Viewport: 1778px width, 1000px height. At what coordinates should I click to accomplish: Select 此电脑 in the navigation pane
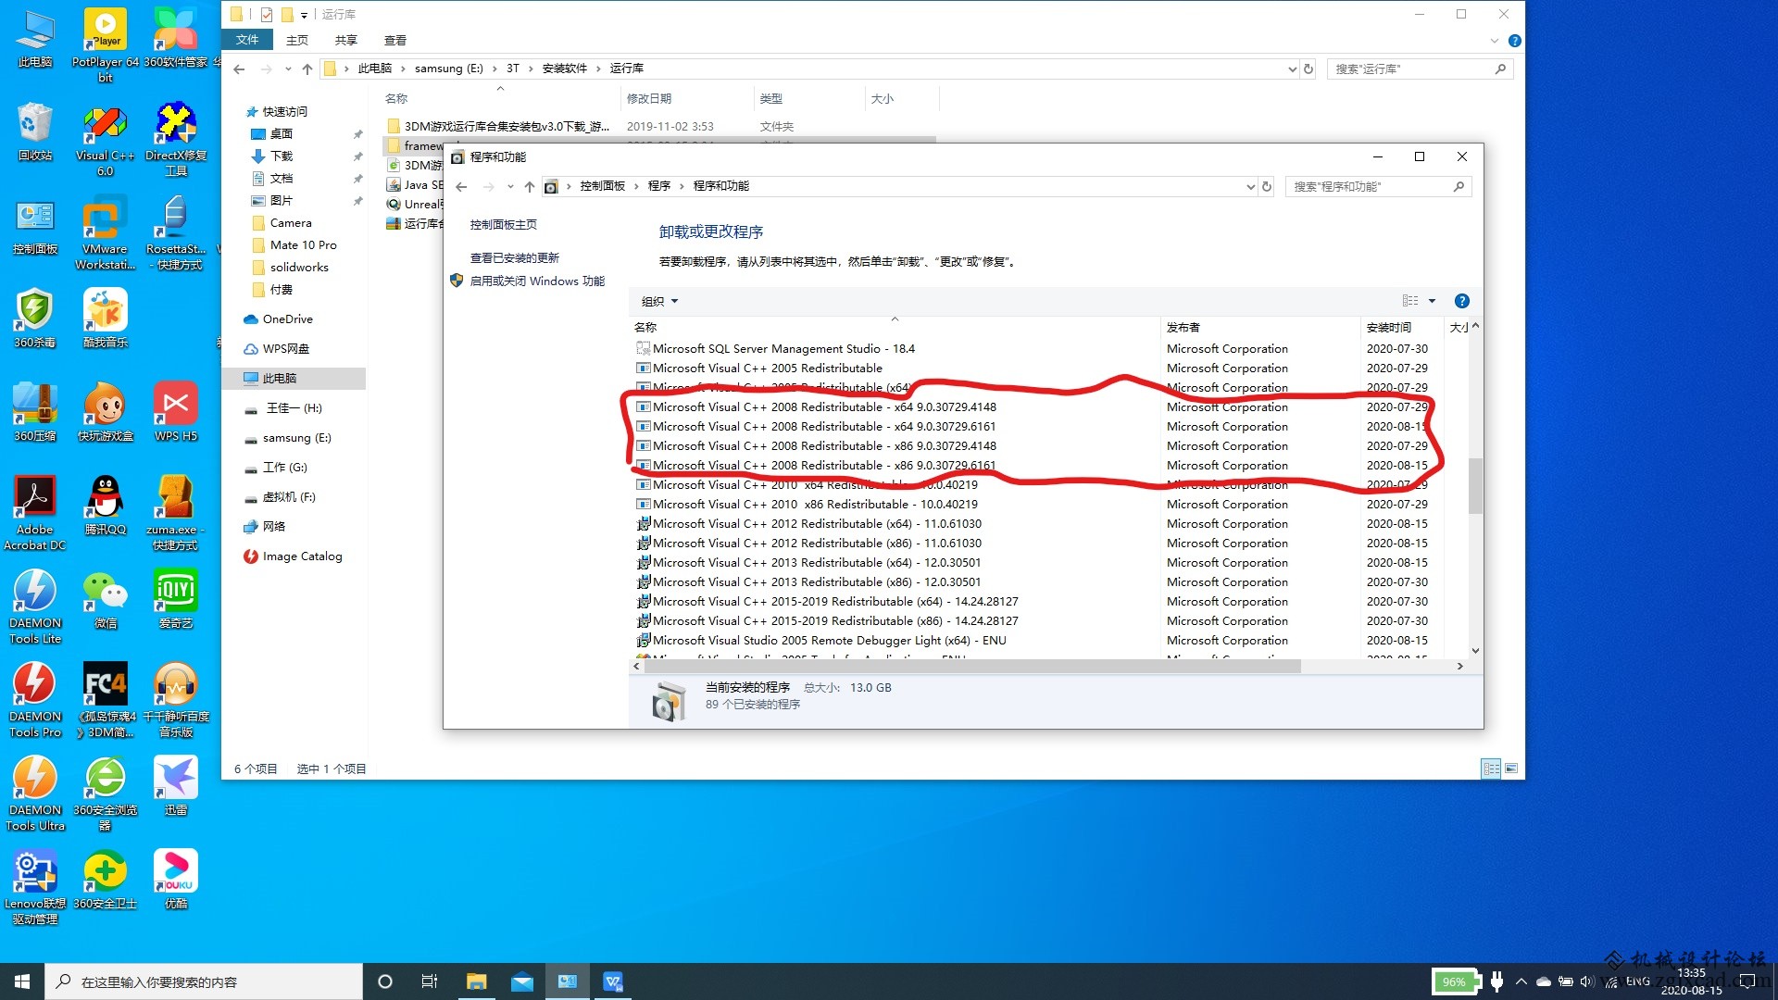[x=294, y=378]
